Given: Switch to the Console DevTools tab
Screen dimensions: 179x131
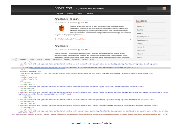Looking at the screenshot, I should [x=31, y=60].
